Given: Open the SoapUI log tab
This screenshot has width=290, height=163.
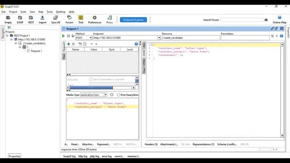Looking at the screenshot, I should pos(69,156).
